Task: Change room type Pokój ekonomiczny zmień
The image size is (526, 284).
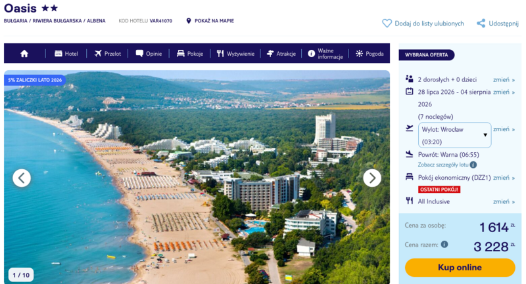Action: pyautogui.click(x=504, y=178)
